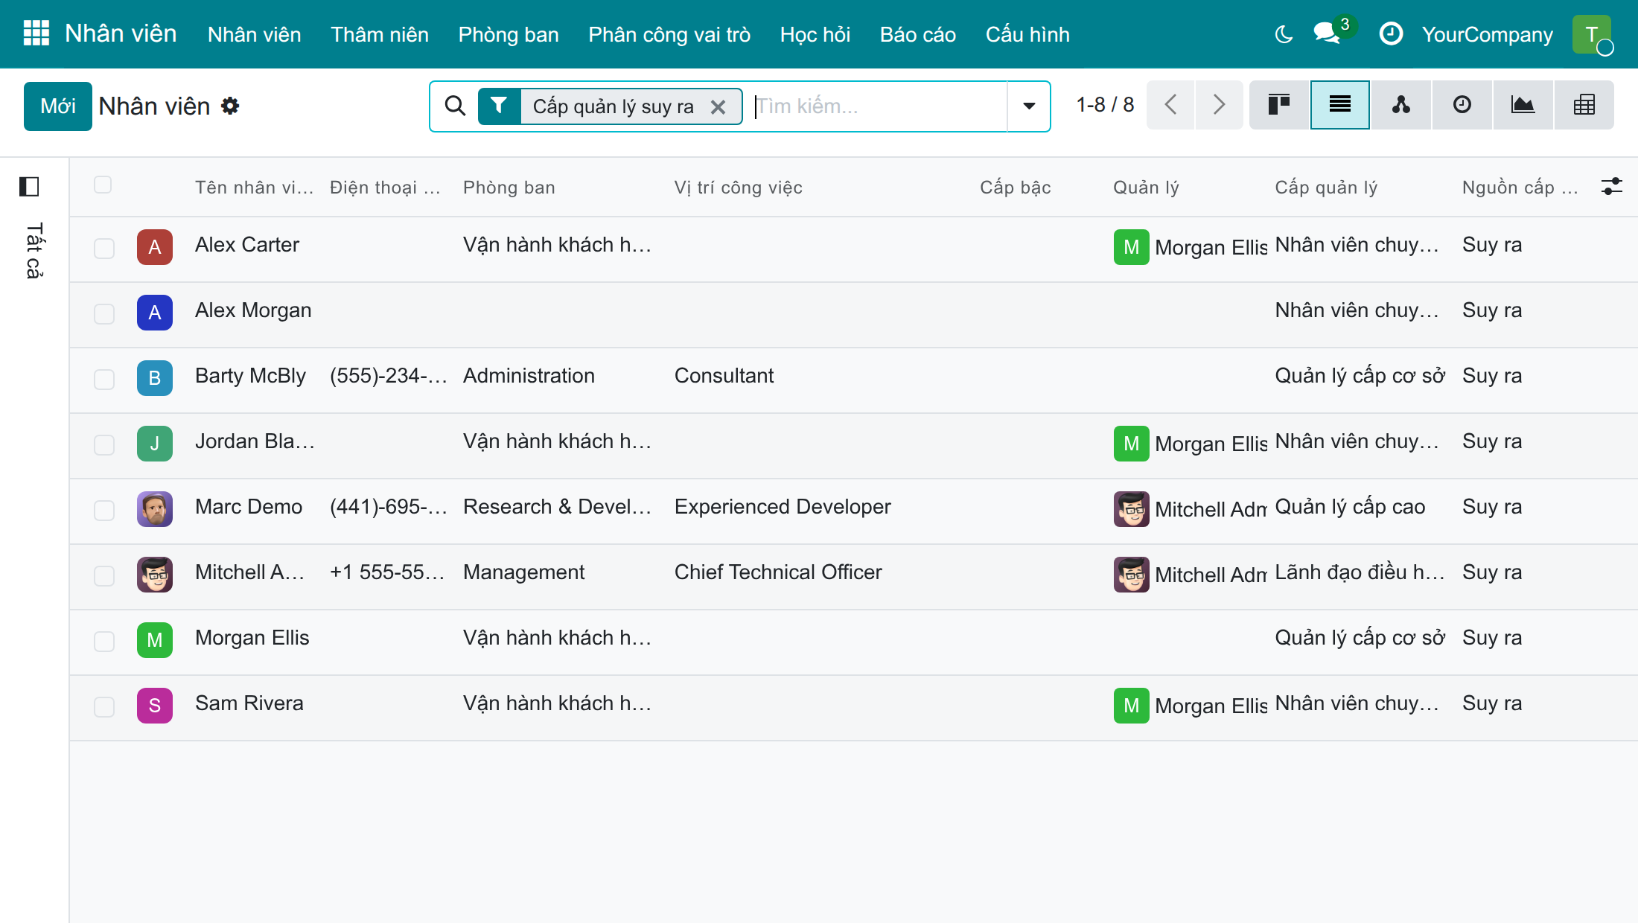Image resolution: width=1638 pixels, height=923 pixels.
Task: Sort by Phòng ban column header
Action: 509,188
